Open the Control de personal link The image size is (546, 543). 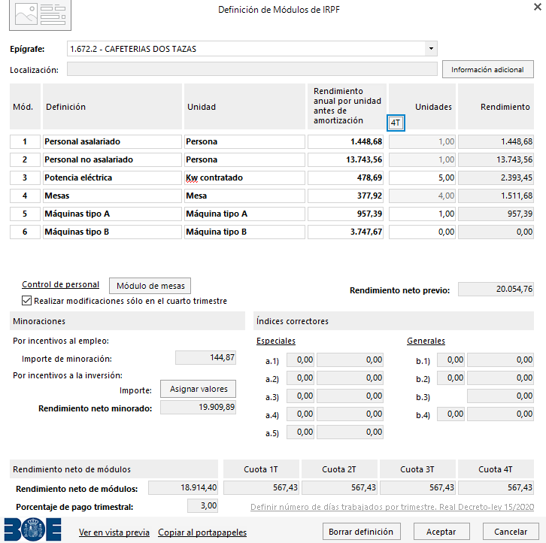tap(61, 284)
